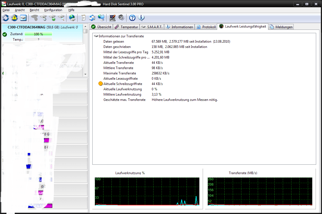322x214 pixels.
Task: Click green check icon next to Zustand
Action: [5, 34]
